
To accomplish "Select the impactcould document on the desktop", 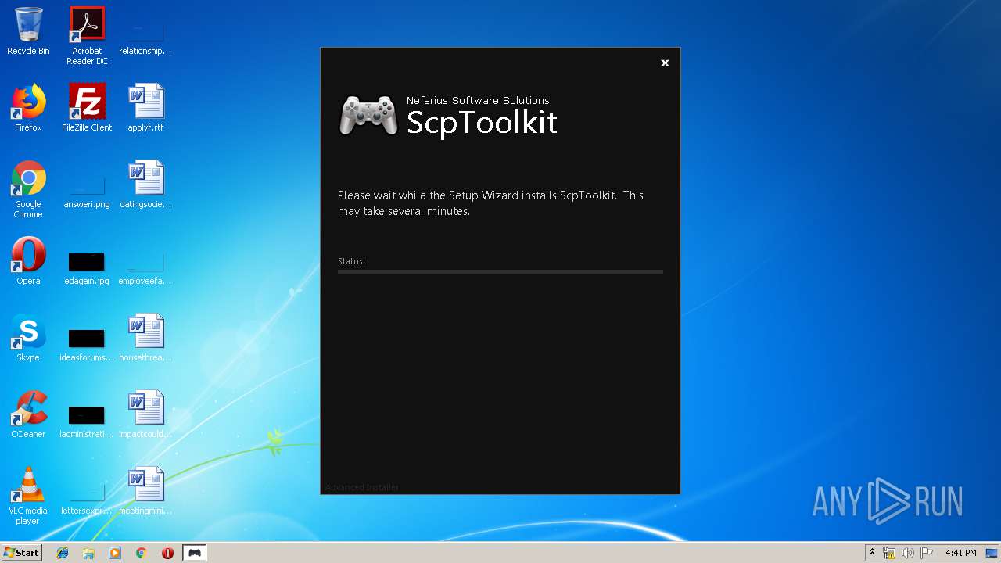I will tap(145, 414).
